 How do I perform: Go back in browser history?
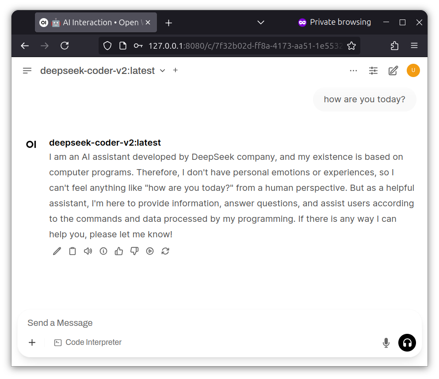pyautogui.click(x=25, y=46)
